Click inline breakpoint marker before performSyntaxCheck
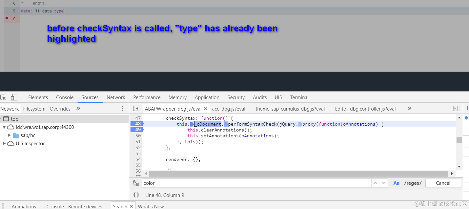Screen dimensions: 469x209 tap(226, 124)
